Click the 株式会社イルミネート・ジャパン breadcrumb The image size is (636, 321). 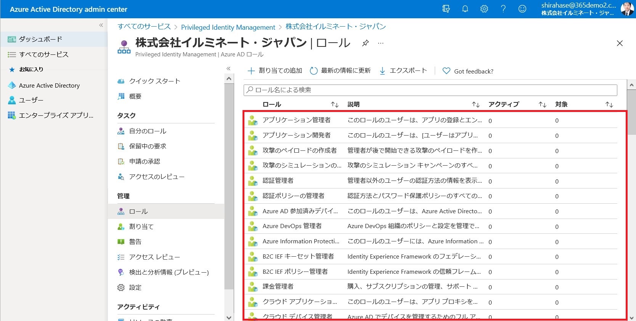click(x=336, y=27)
